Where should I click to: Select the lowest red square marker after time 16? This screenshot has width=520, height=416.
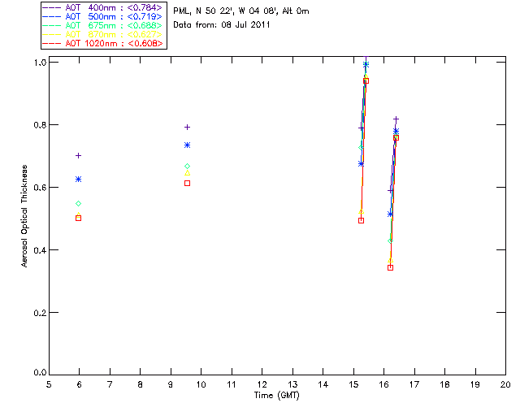[390, 267]
